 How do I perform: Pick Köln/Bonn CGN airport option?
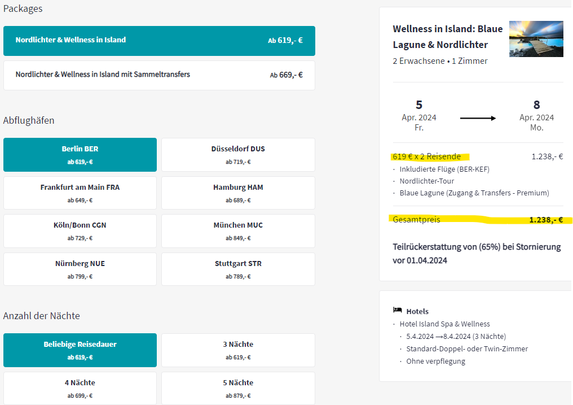point(80,230)
